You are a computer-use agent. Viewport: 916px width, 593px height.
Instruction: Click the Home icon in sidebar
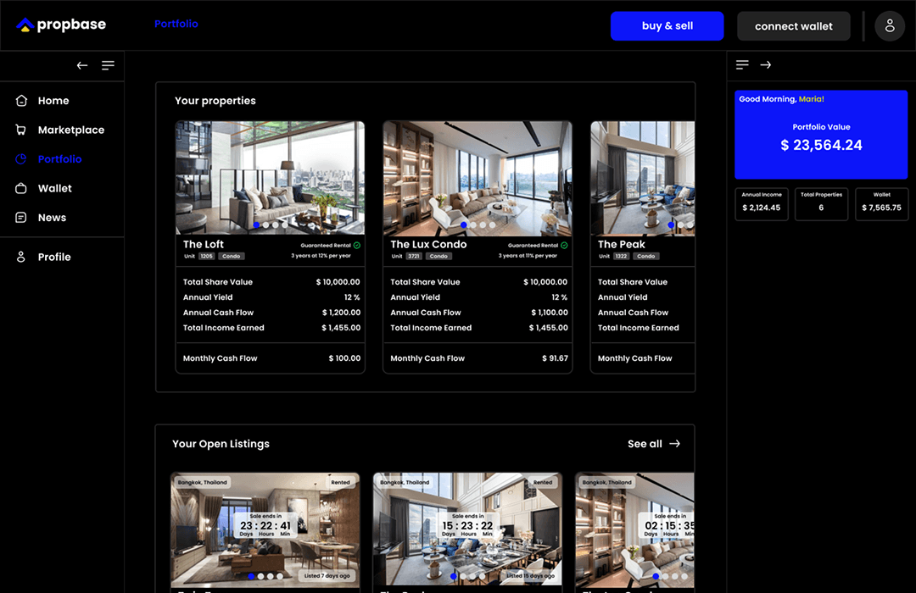click(x=21, y=101)
